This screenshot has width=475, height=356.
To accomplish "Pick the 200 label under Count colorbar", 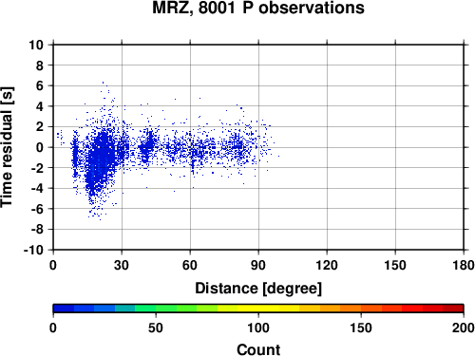I will pyautogui.click(x=464, y=328).
